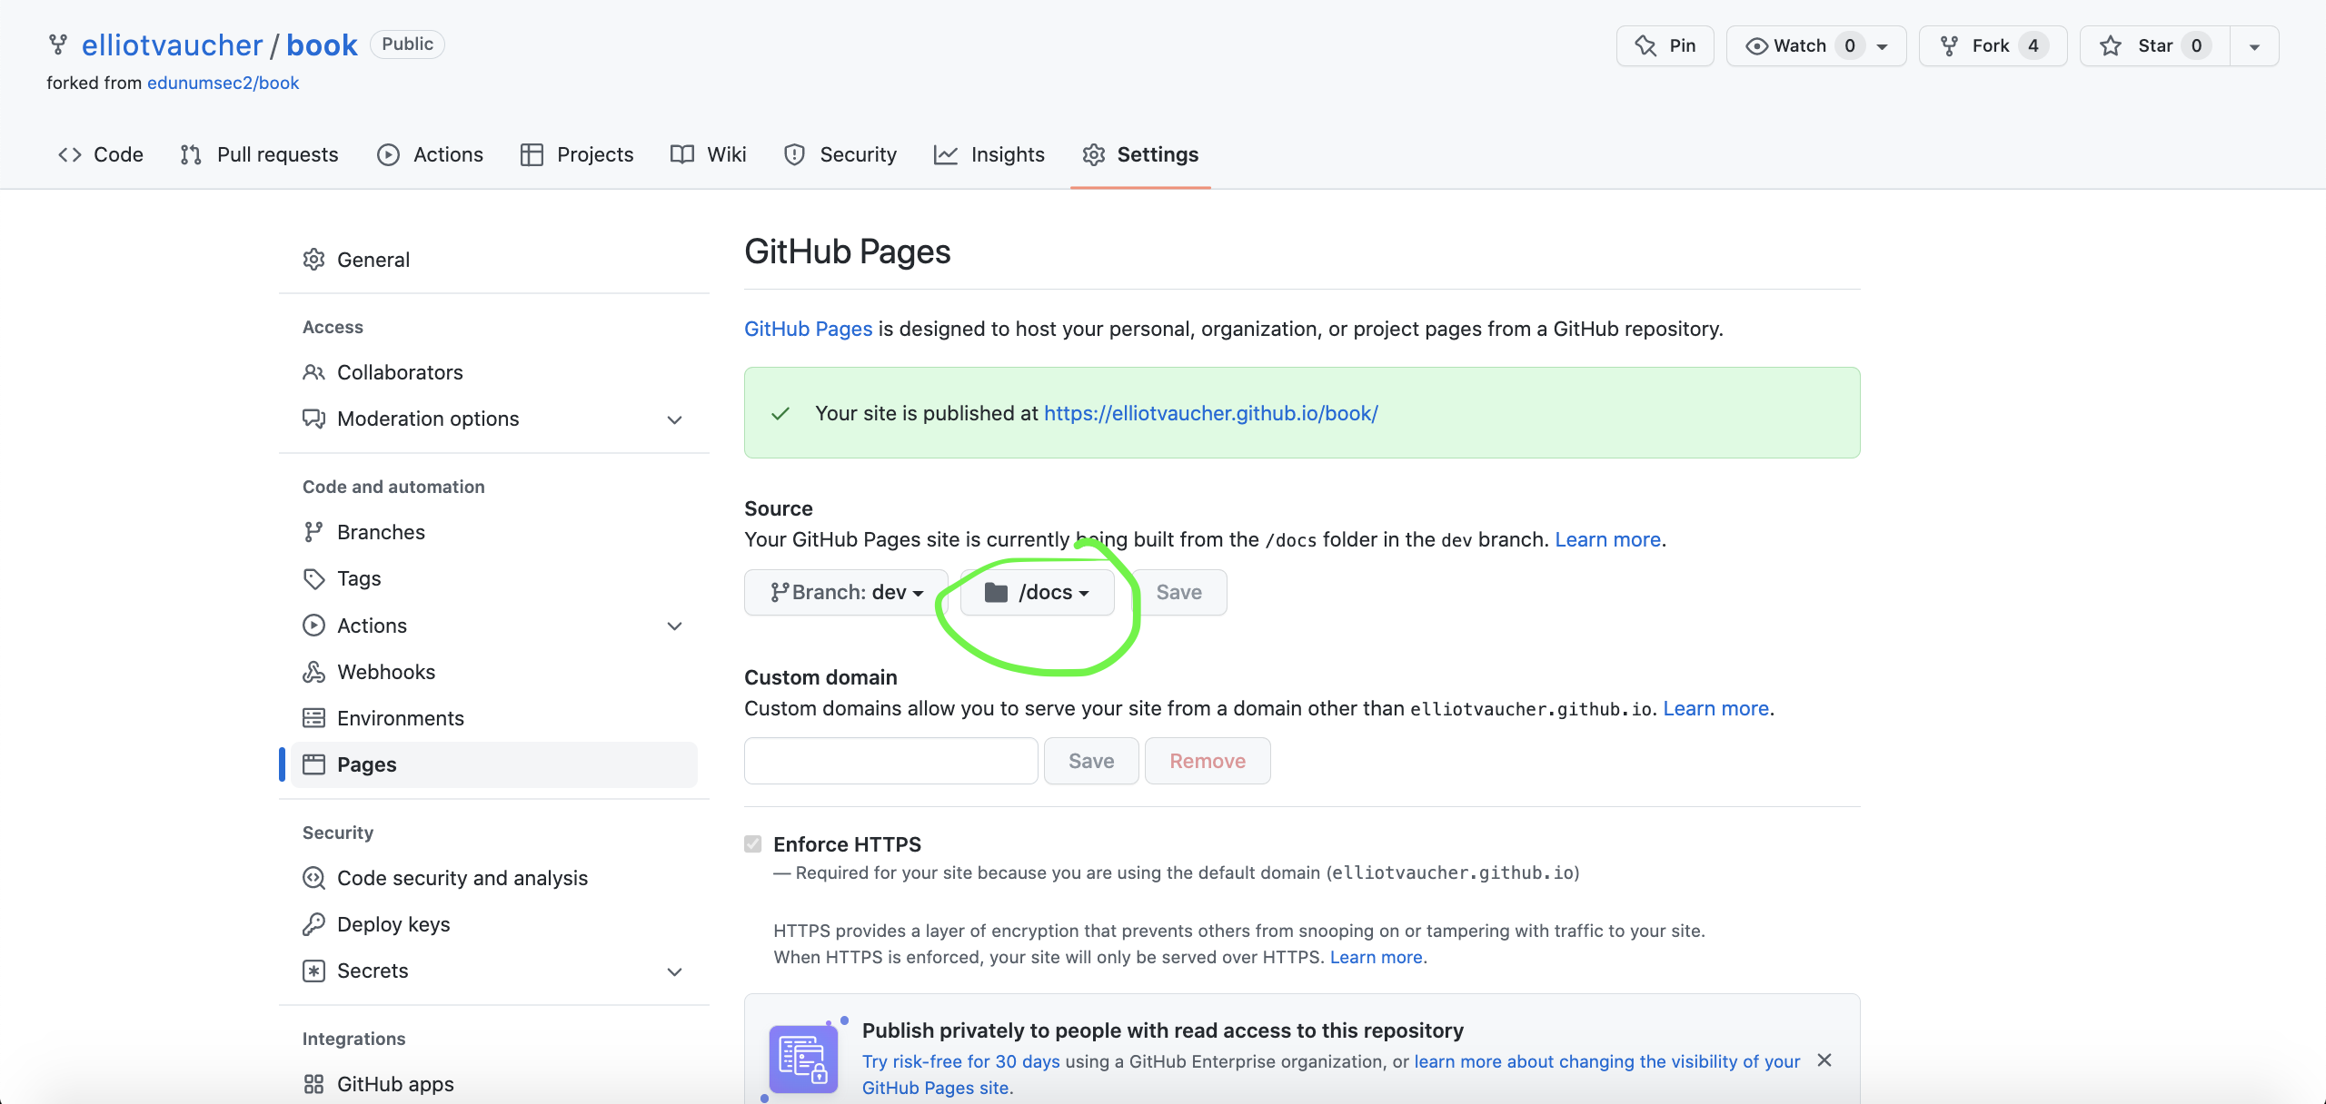This screenshot has height=1104, width=2326.
Task: Open the published site URL
Action: click(x=1211, y=413)
